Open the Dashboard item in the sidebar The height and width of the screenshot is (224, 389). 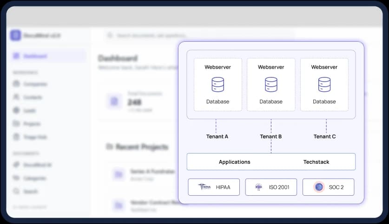(49, 56)
